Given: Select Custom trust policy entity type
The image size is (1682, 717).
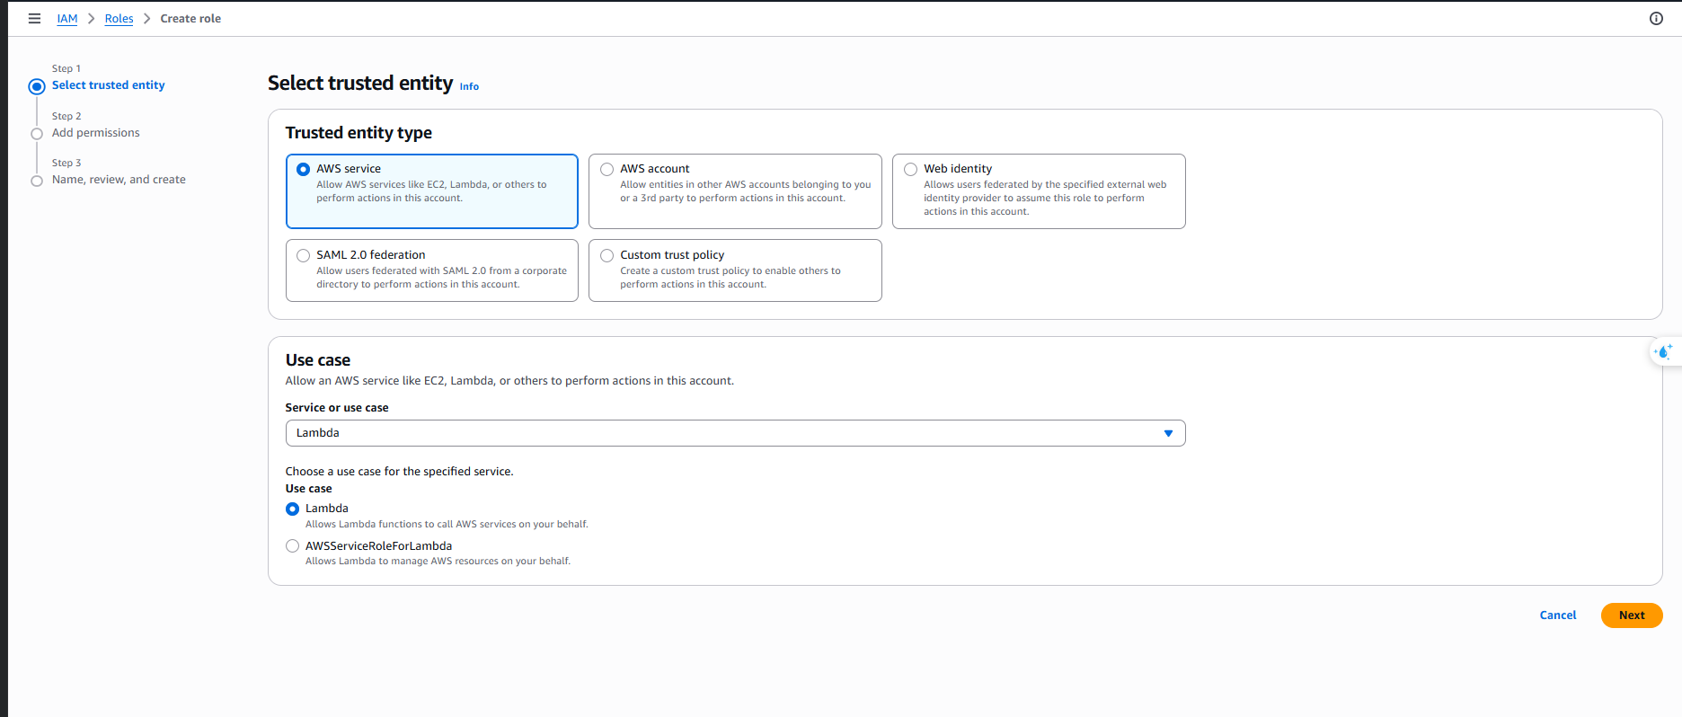Looking at the screenshot, I should (735, 270).
